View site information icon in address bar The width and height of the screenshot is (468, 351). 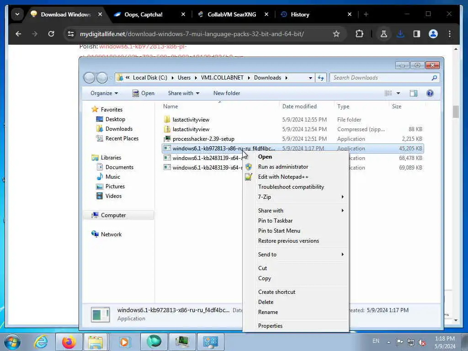(71, 34)
